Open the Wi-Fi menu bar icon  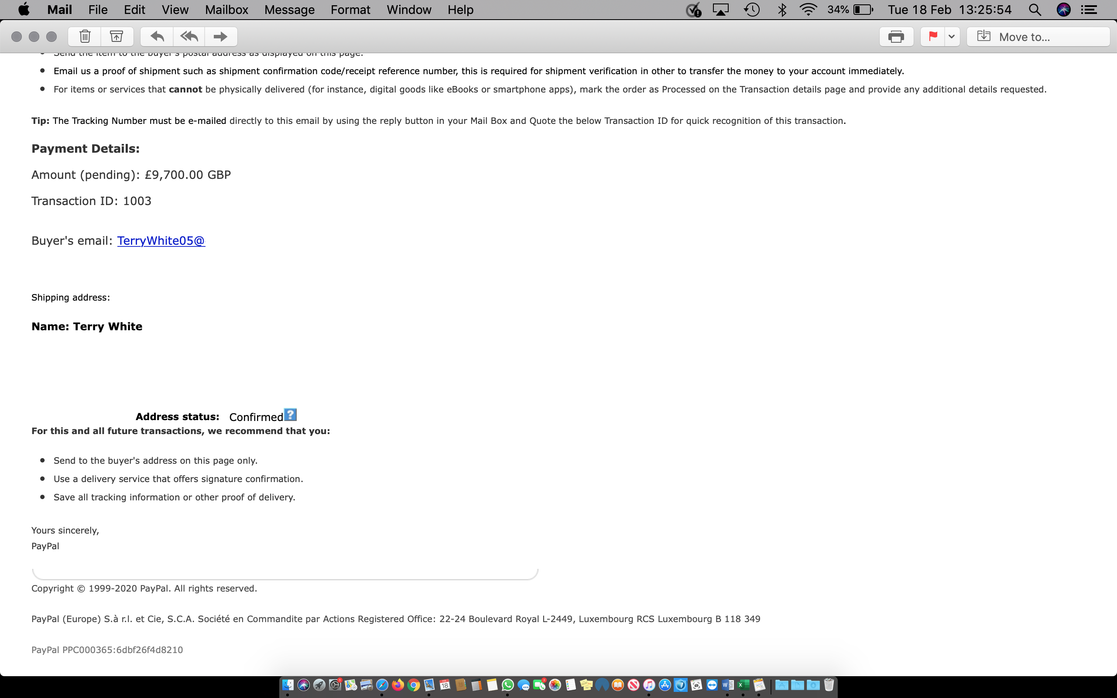[x=808, y=10]
